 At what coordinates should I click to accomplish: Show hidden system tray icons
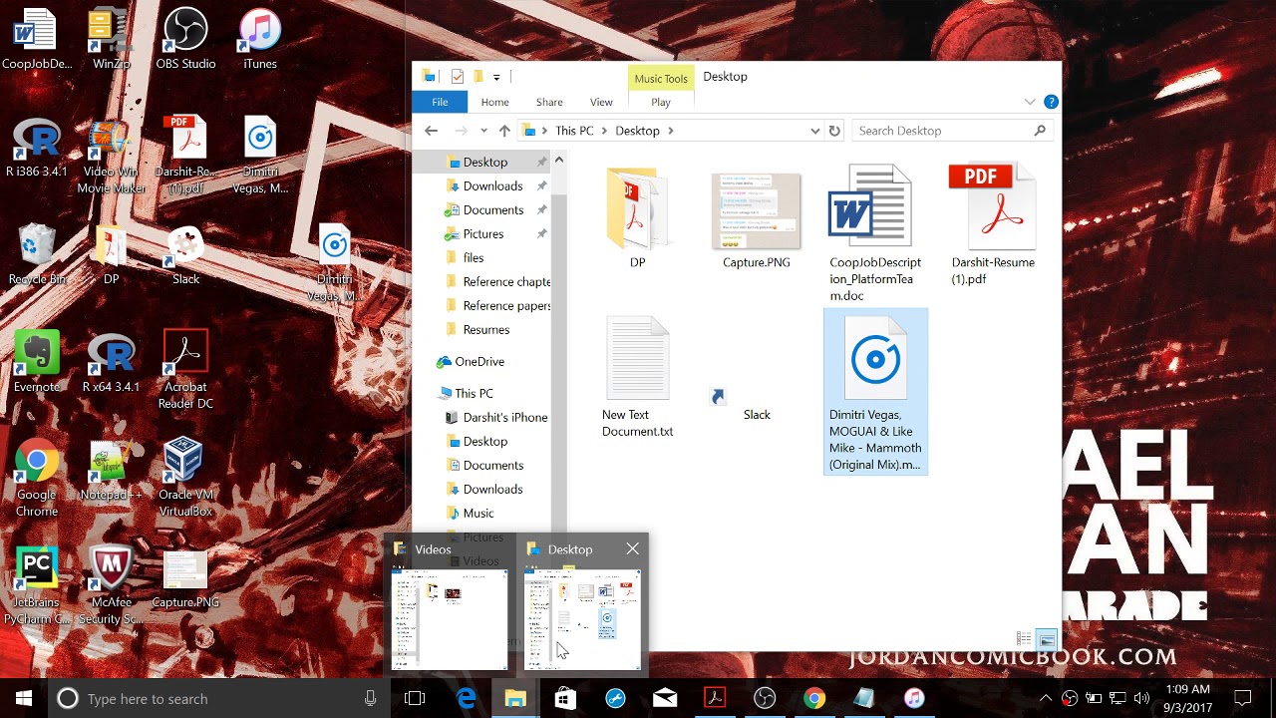pos(1045,698)
